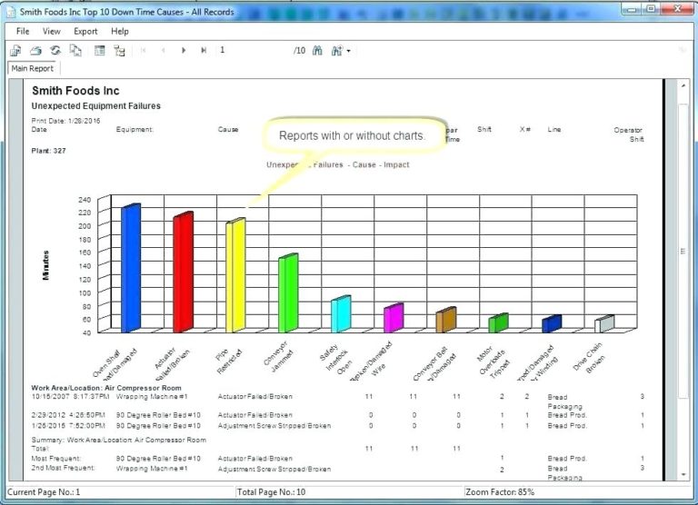Viewport: 698px width, 505px height.
Task: Click the 'Plant: 327' label
Action: pyautogui.click(x=48, y=151)
